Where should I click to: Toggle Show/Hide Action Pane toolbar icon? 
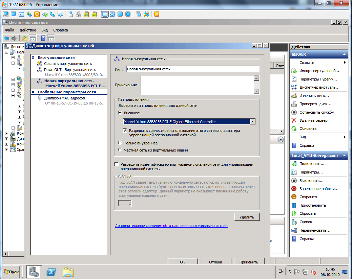(51, 38)
